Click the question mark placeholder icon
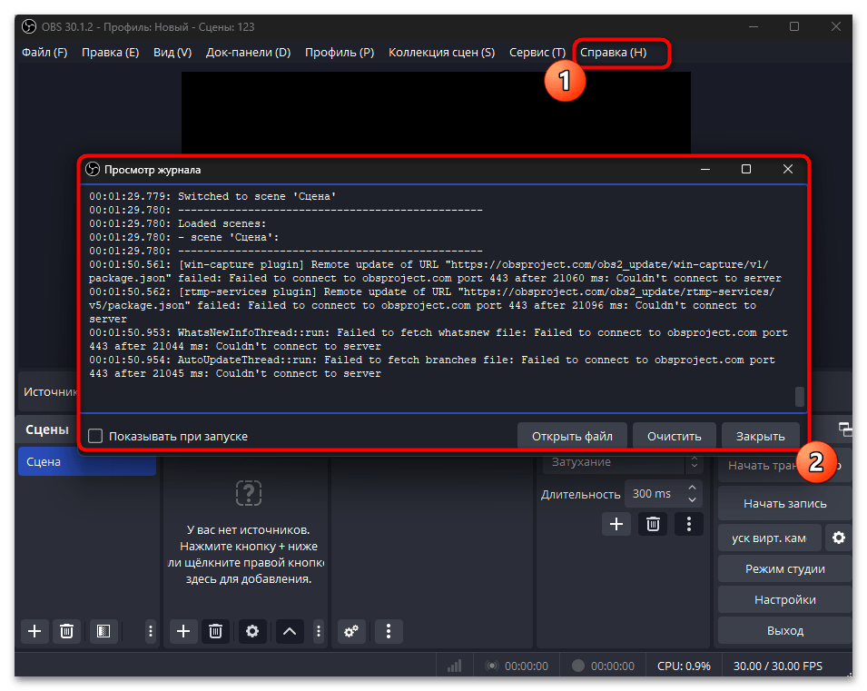The height and width of the screenshot is (691, 867). point(249,493)
